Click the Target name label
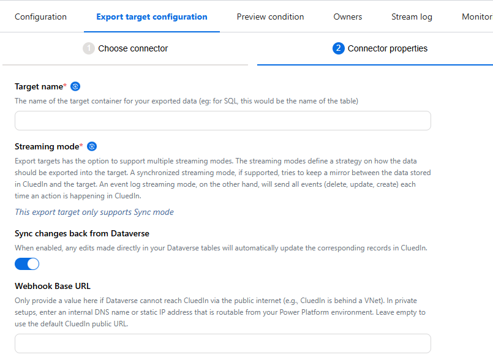493x360 pixels. coord(40,86)
